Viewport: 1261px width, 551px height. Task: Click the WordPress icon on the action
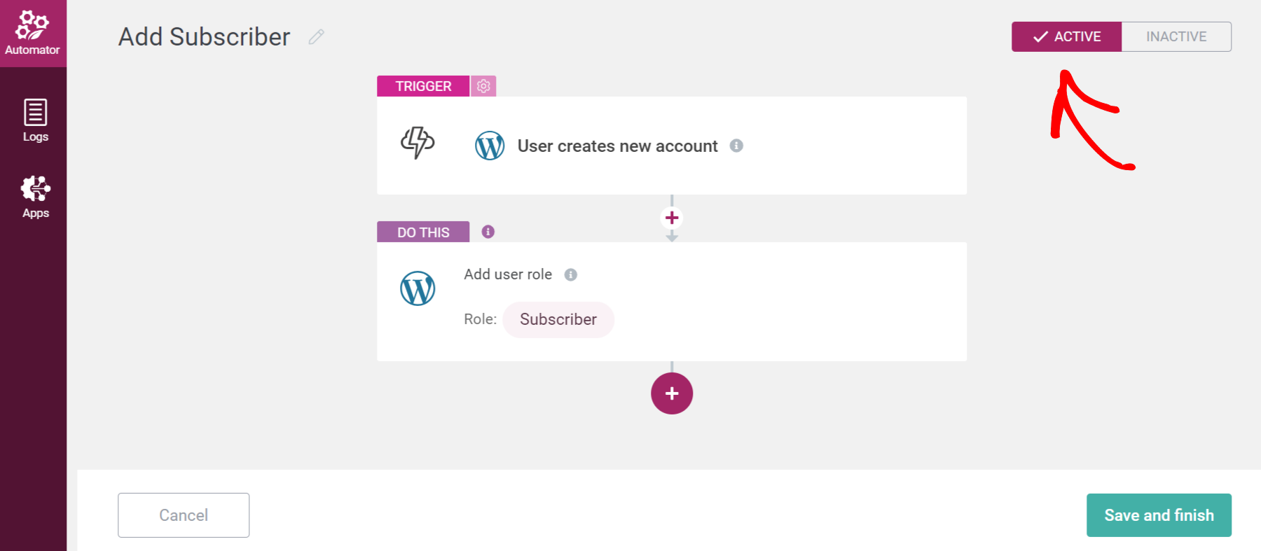pos(418,288)
